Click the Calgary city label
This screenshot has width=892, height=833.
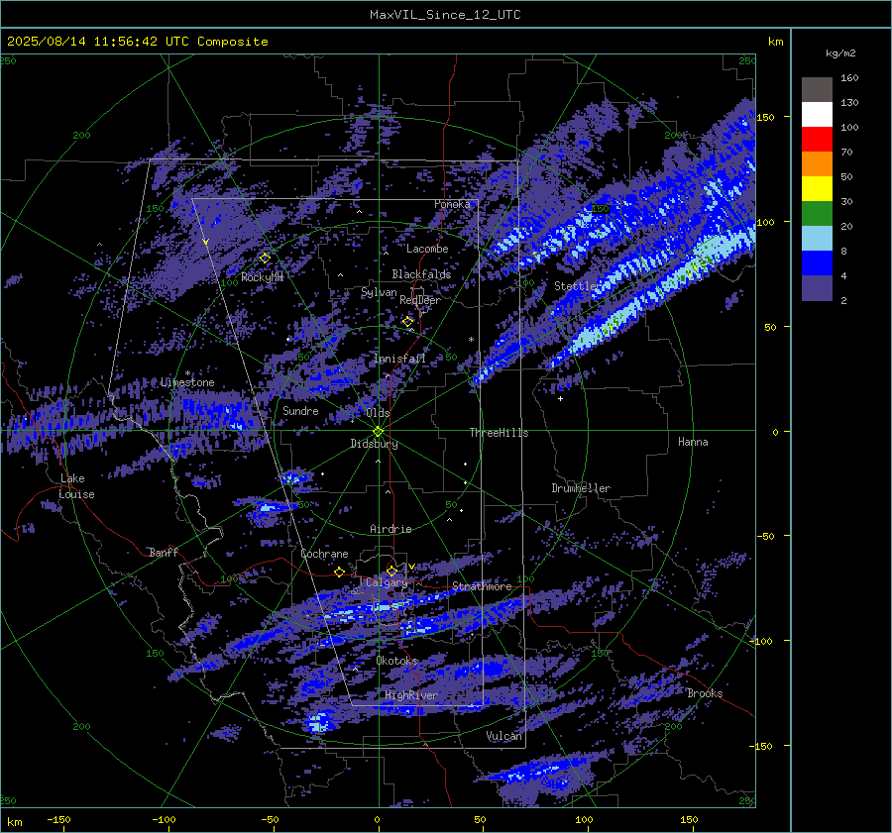(x=387, y=582)
